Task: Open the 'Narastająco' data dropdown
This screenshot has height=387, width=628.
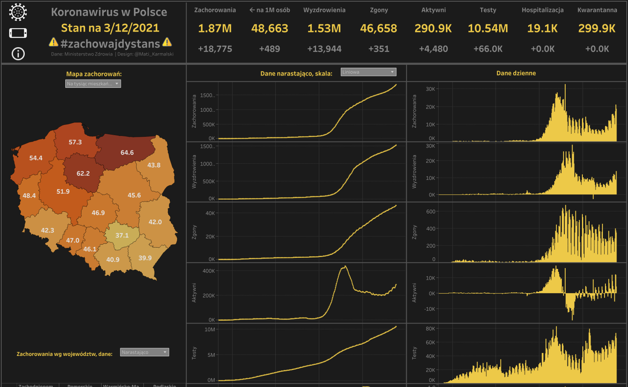Action: tap(144, 352)
